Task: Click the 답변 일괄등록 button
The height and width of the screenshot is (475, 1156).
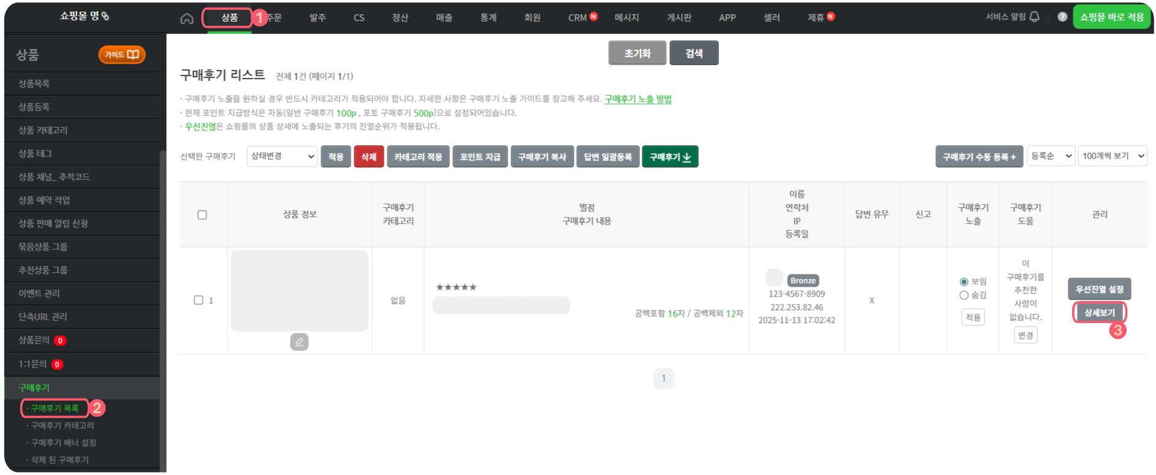Action: click(608, 157)
